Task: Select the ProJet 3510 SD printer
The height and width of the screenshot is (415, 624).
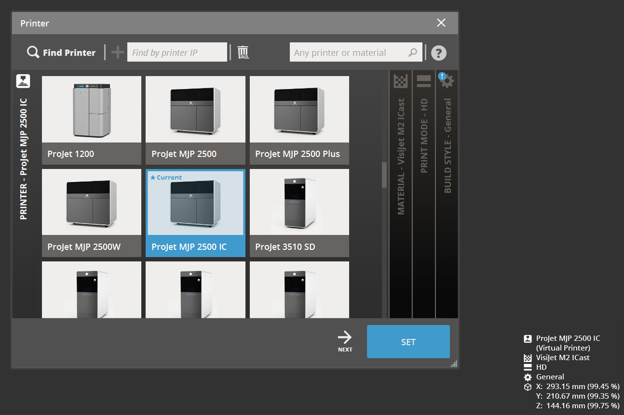Action: click(x=299, y=213)
